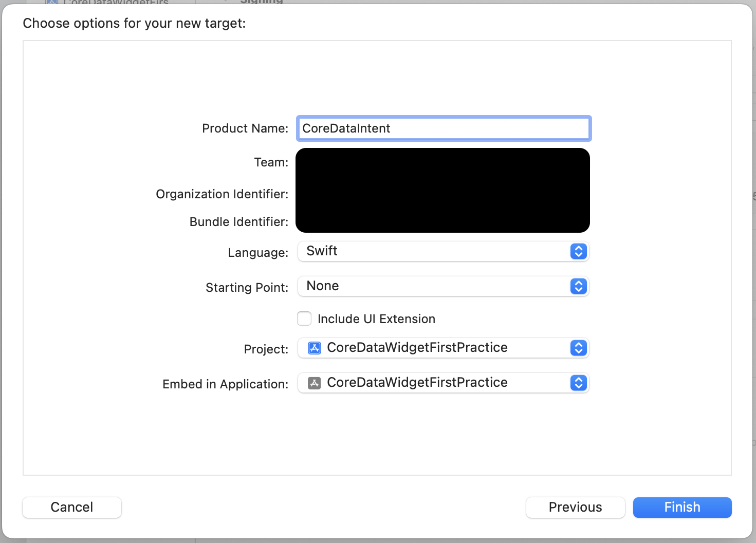Image resolution: width=756 pixels, height=543 pixels.
Task: Open the Starting Point dropdown showing None
Action: 442,286
